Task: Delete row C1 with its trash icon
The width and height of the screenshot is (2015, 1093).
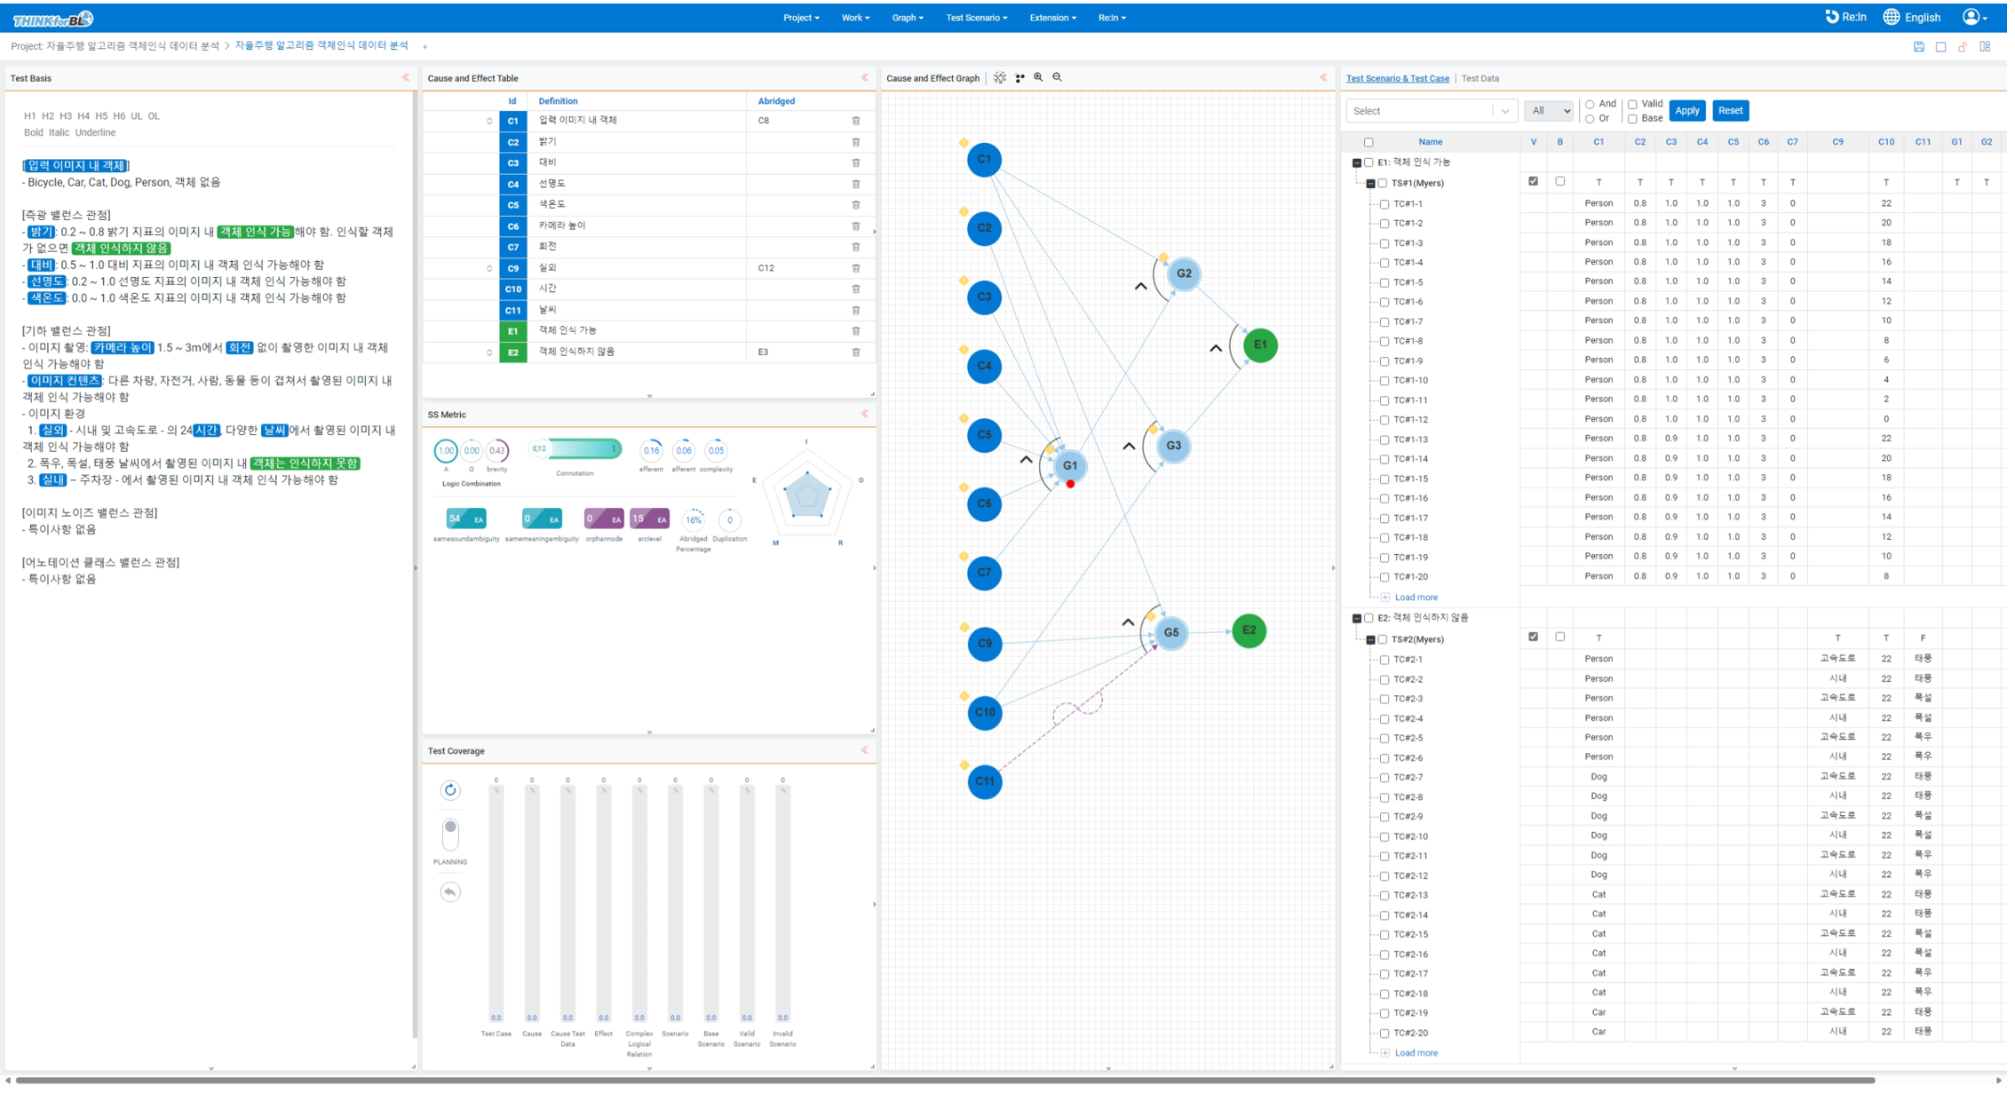Action: (855, 121)
